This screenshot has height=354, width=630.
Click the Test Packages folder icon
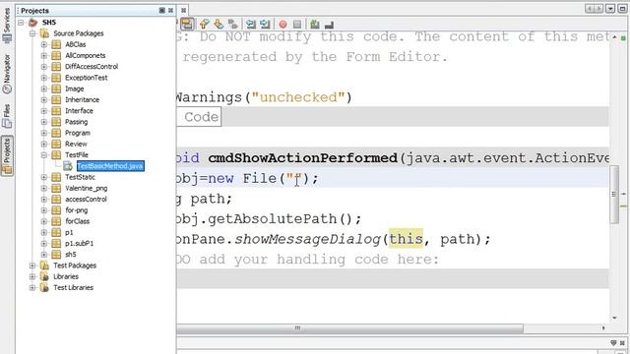tap(44, 265)
